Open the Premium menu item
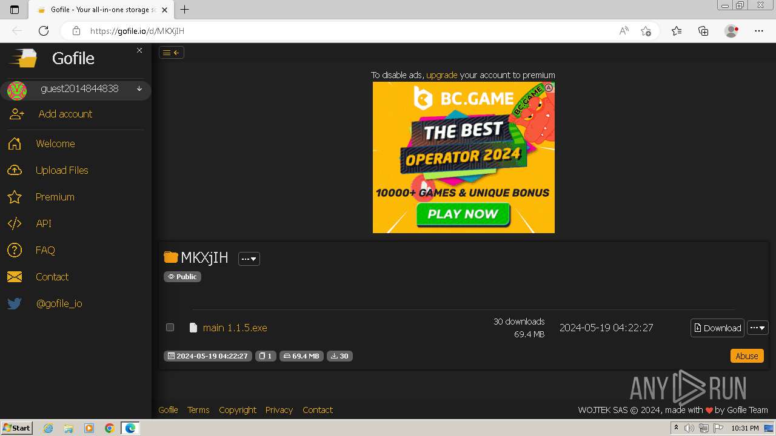 [55, 197]
